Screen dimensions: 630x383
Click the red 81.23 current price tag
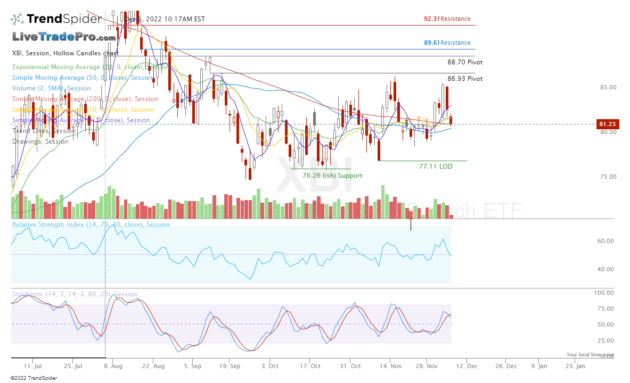[609, 123]
